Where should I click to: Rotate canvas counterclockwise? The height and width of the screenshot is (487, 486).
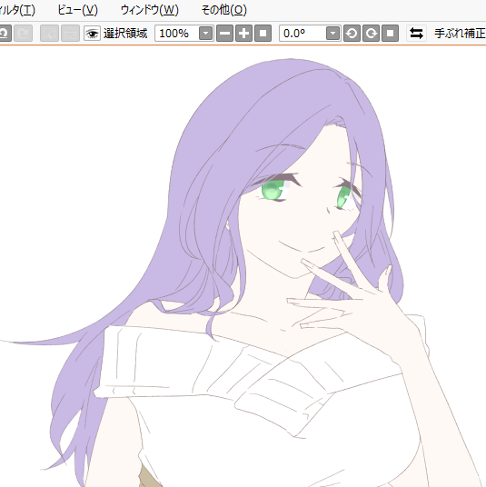pos(352,34)
